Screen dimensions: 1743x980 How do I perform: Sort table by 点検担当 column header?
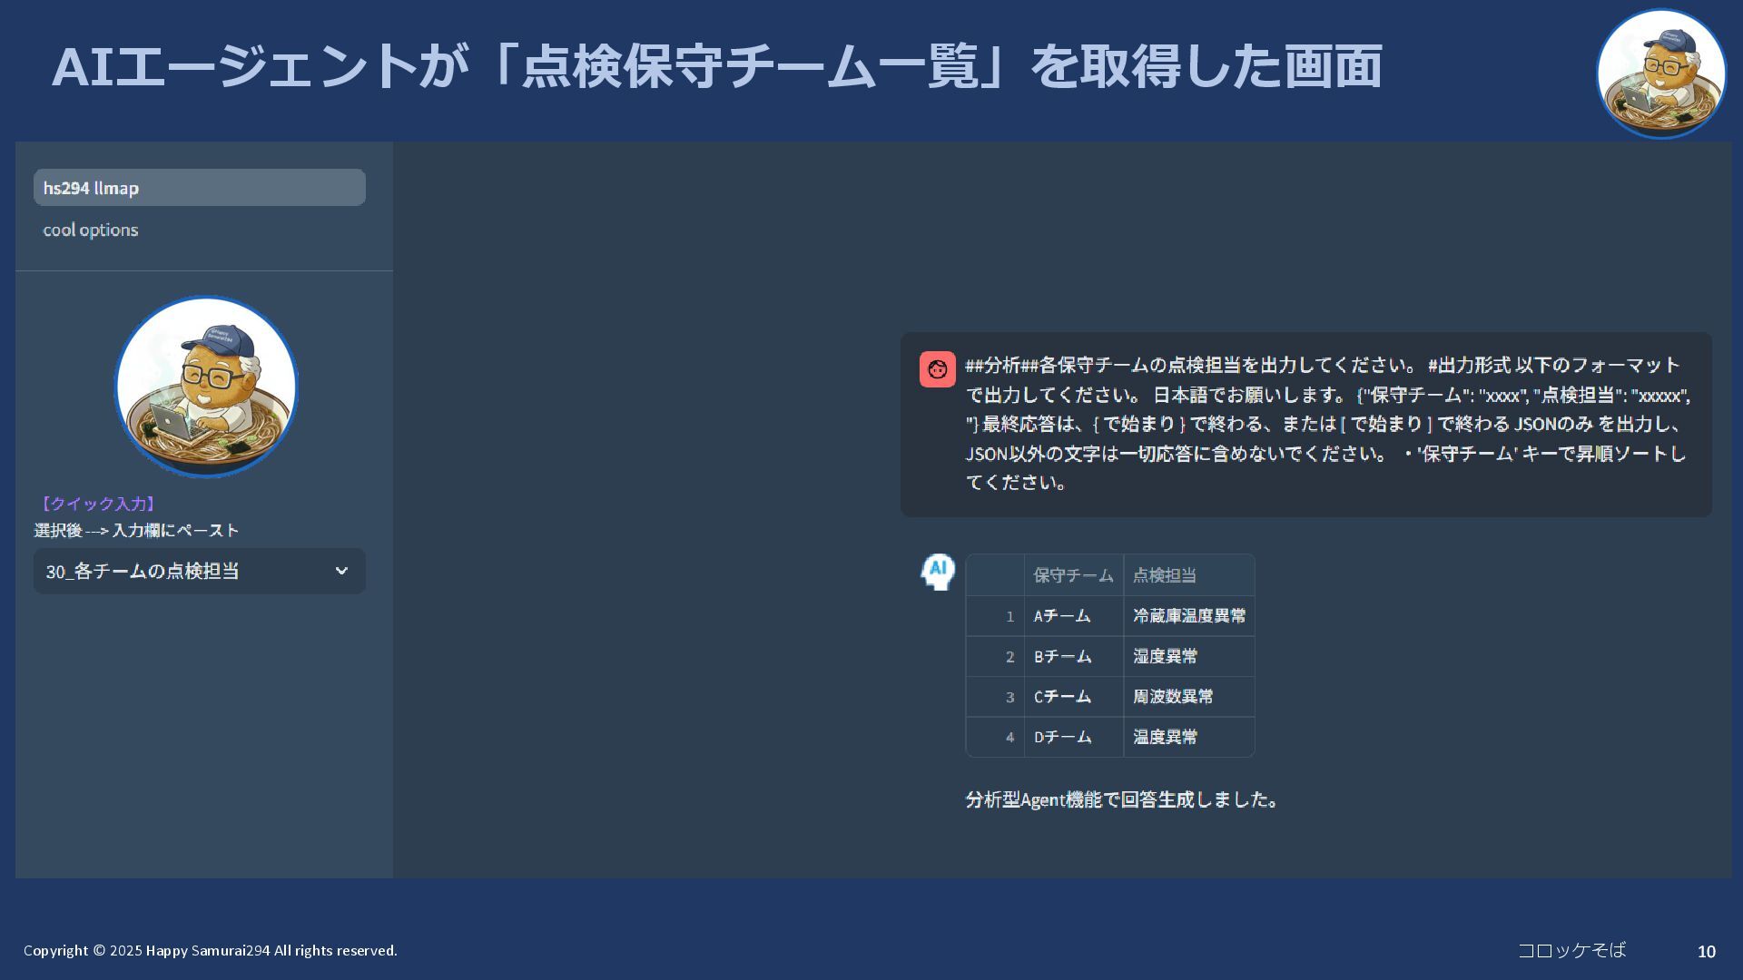pos(1165,575)
